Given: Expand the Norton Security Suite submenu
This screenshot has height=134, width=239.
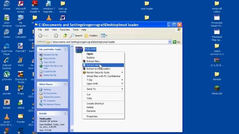Looking at the screenshot, I should (x=103, y=73).
